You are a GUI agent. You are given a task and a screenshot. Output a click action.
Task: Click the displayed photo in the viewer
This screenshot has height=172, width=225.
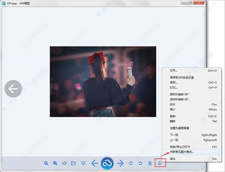[103, 82]
